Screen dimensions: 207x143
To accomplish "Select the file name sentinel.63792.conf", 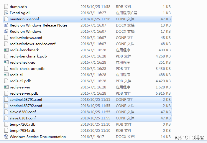I will pos(26,106).
